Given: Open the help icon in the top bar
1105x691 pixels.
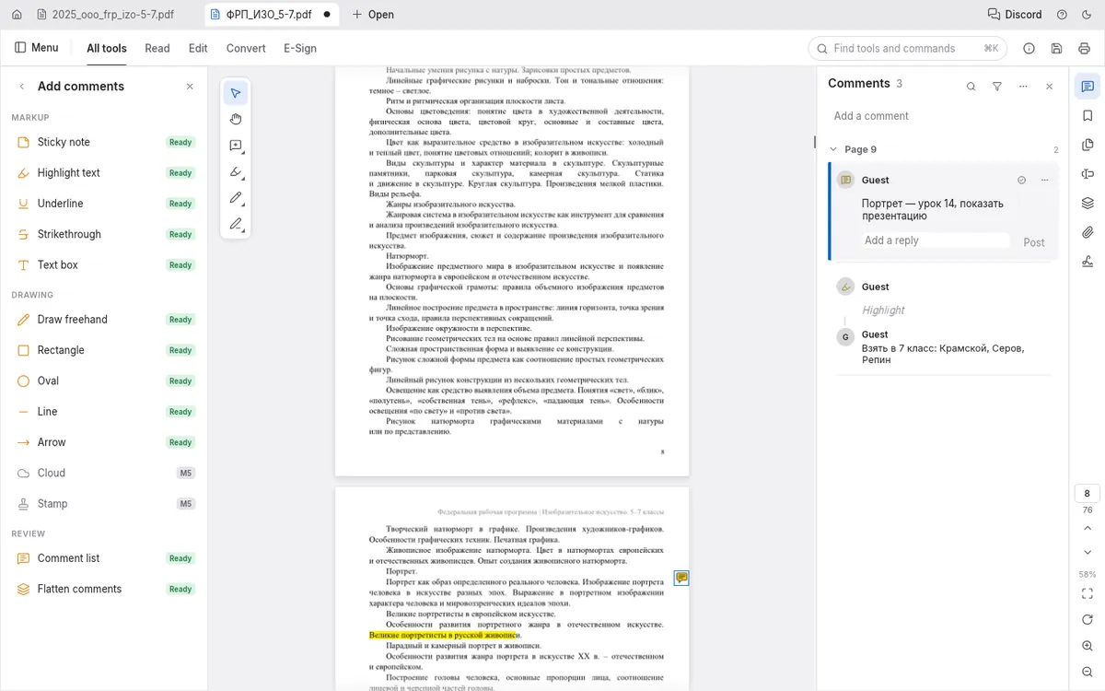Looking at the screenshot, I should point(1062,15).
